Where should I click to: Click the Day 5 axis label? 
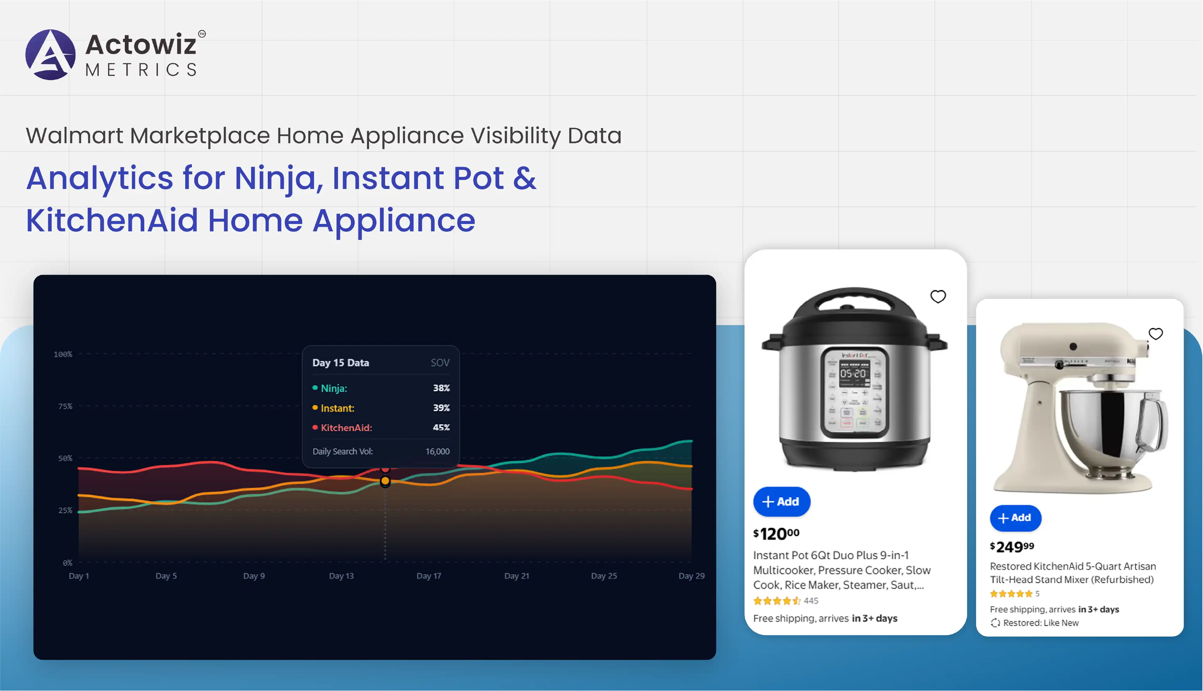166,576
